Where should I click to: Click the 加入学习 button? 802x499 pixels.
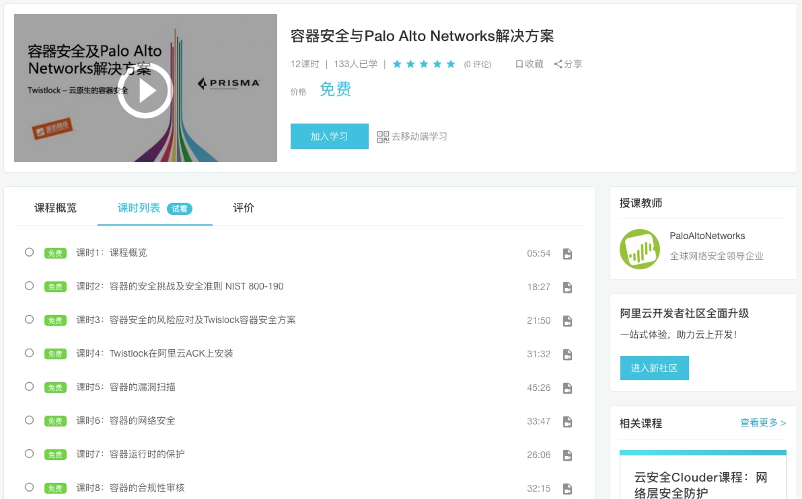click(x=329, y=136)
